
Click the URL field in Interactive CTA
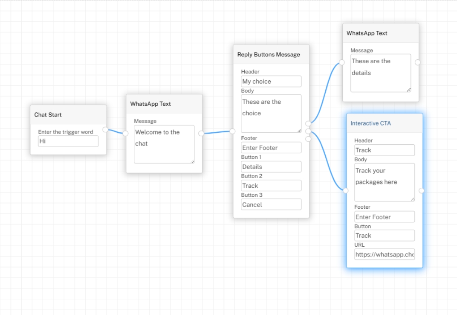point(384,254)
